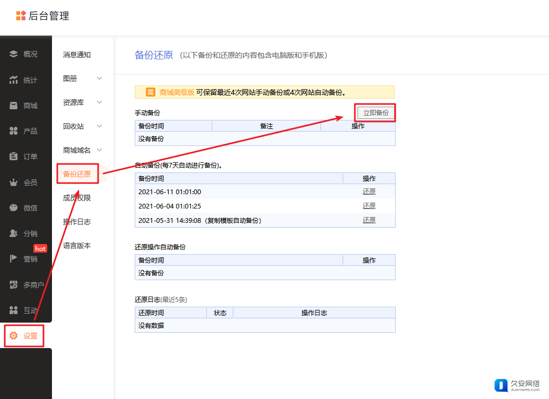Image resolution: width=549 pixels, height=399 pixels.
Task: Select the 商城 store icon
Action: click(x=14, y=106)
